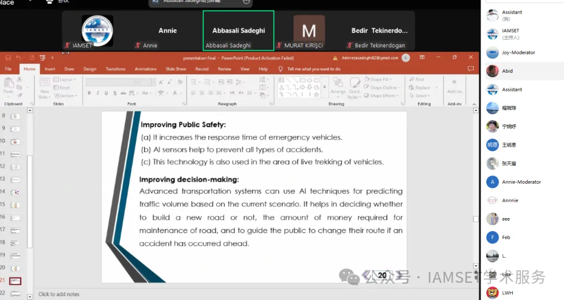
Task: Open the Select dropdown in Editing
Action: [x=419, y=95]
